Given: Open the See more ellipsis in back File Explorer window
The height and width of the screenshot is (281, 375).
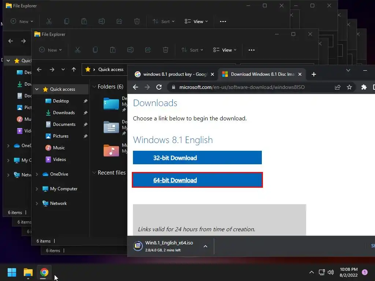Looking at the screenshot, I should [x=223, y=22].
